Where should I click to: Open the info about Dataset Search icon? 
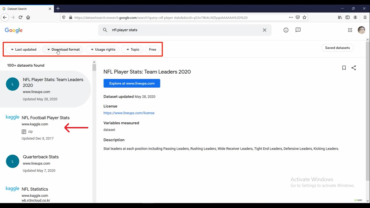click(x=286, y=30)
